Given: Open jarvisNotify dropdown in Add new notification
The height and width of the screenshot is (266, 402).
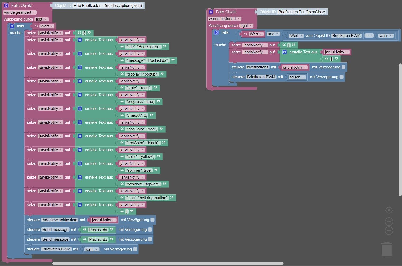Looking at the screenshot, I should pyautogui.click(x=104, y=220).
